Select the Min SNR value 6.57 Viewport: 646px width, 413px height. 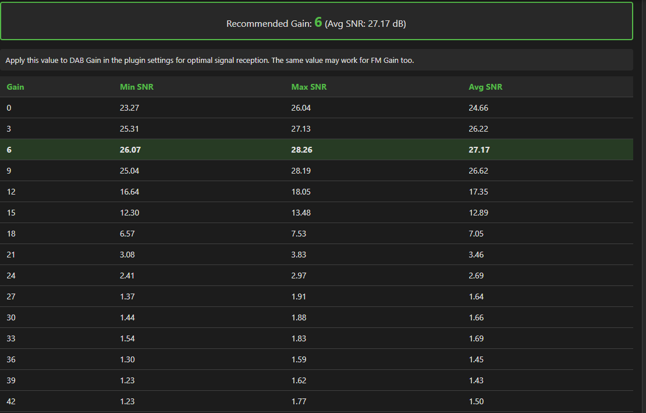click(x=127, y=234)
